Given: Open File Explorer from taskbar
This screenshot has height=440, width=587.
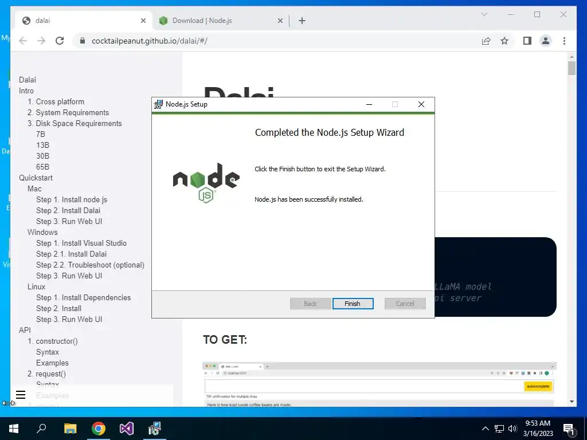Looking at the screenshot, I should tap(70, 429).
